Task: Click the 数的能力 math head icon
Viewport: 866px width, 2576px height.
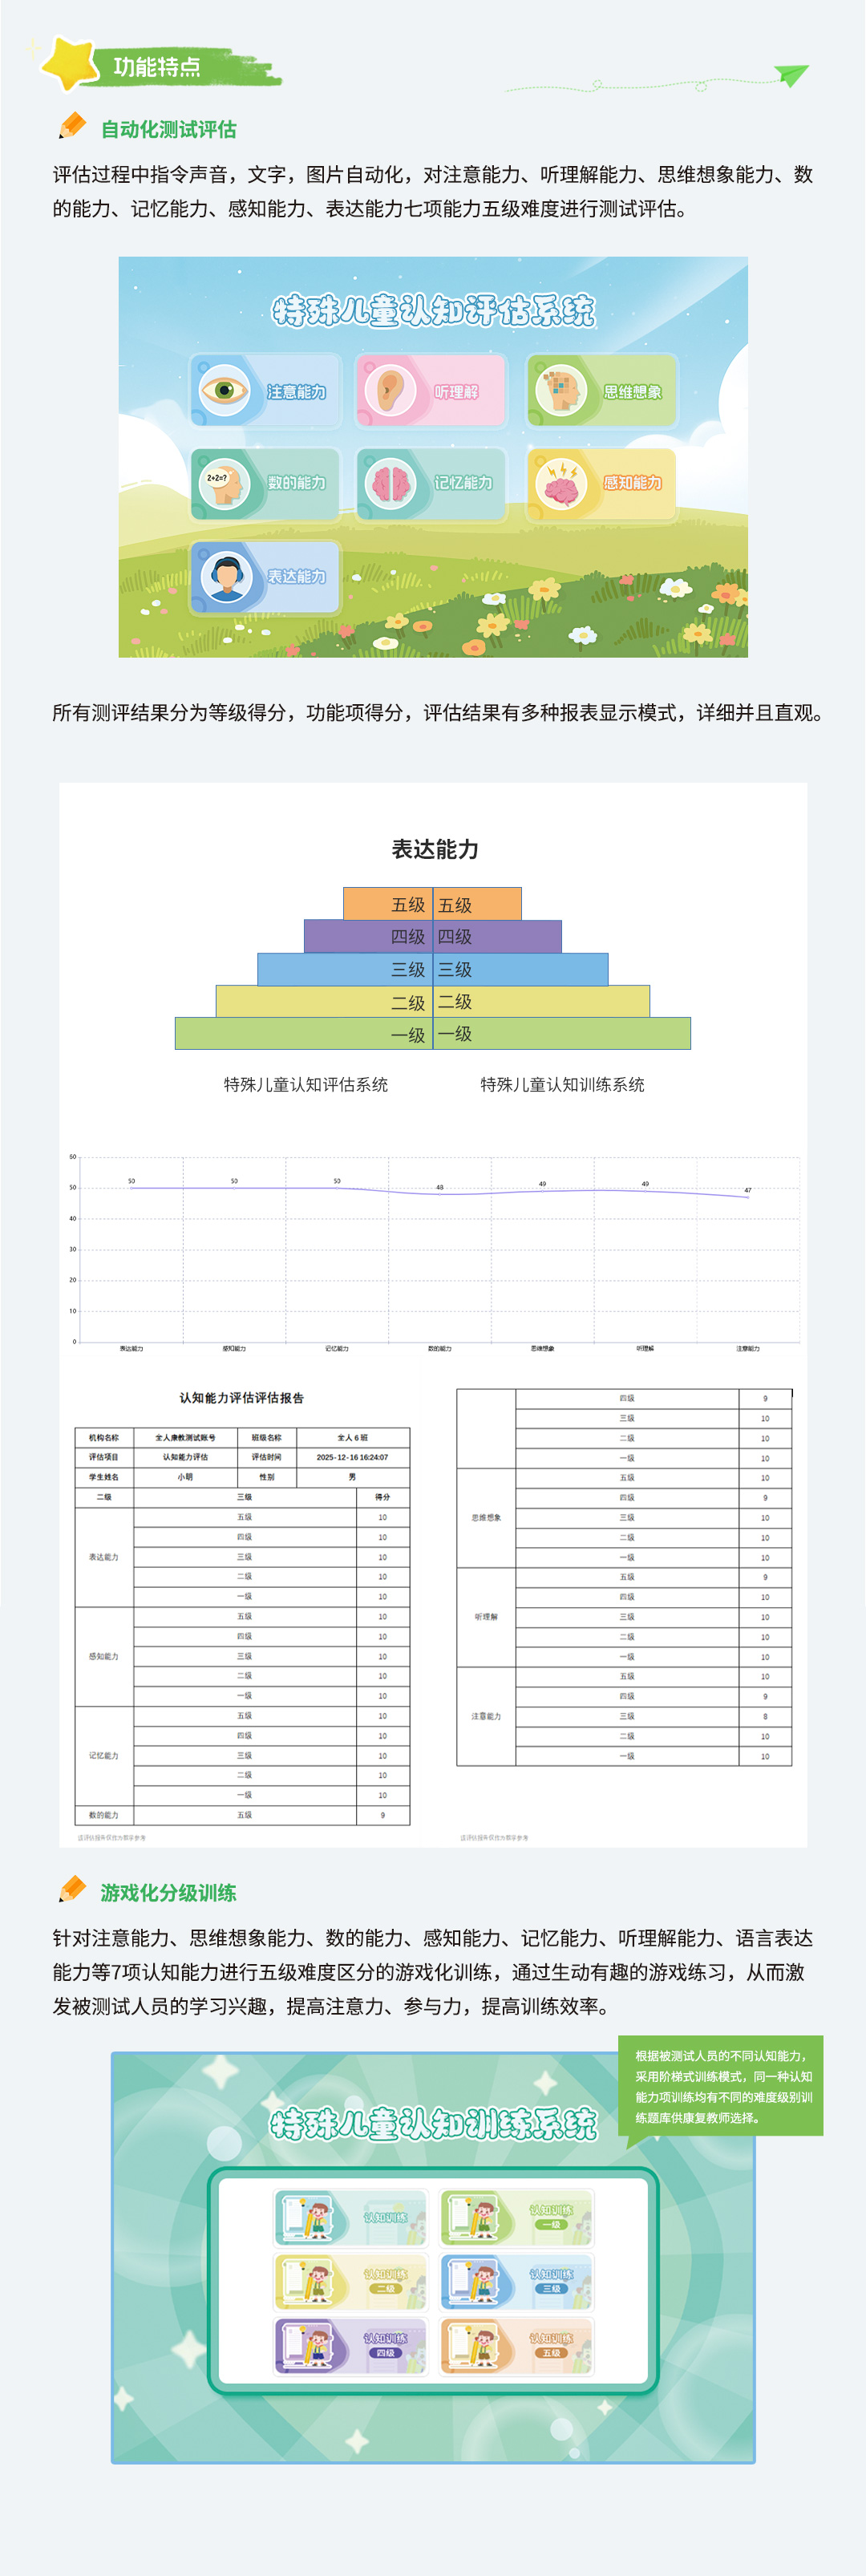Action: (225, 482)
